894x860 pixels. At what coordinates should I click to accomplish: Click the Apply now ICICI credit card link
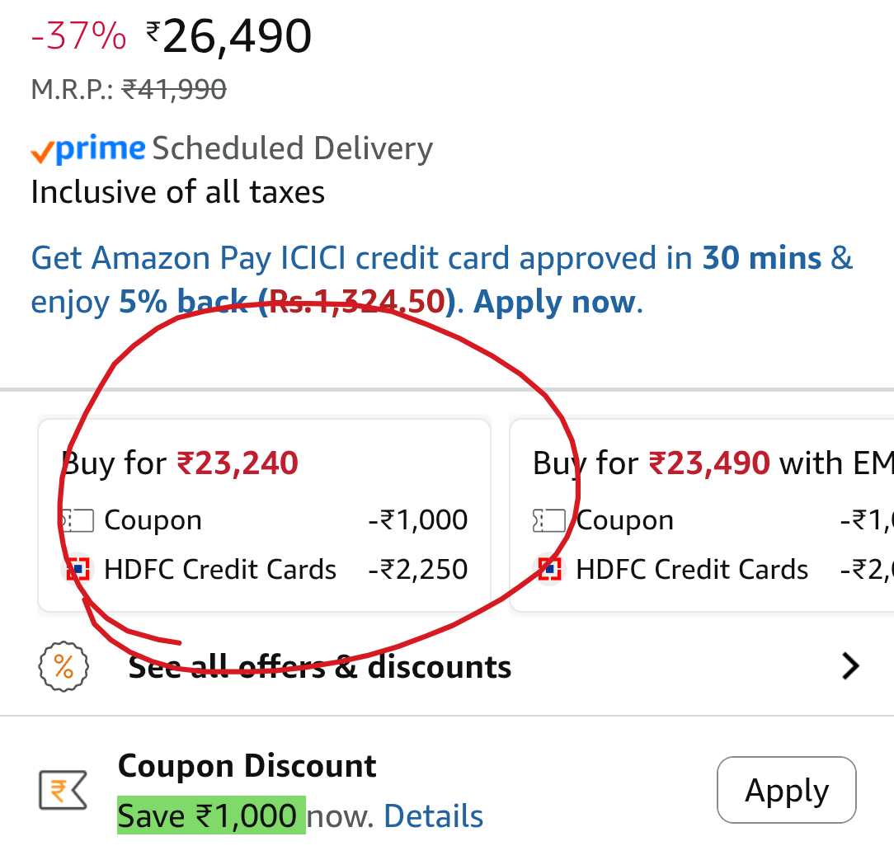553,302
